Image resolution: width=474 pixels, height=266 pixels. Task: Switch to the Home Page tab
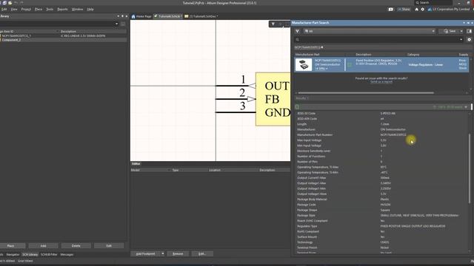(x=141, y=16)
